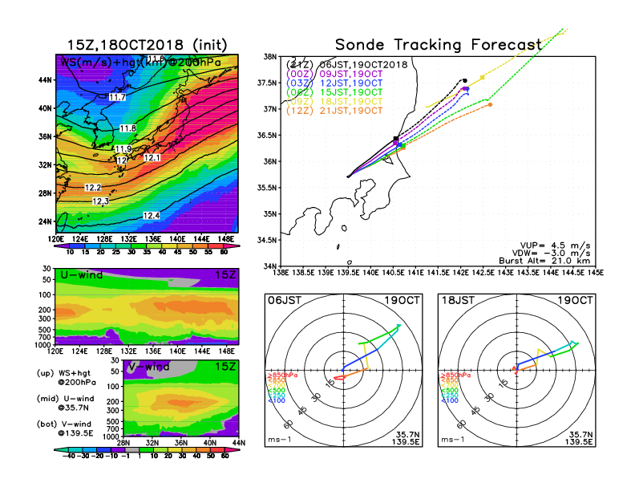The image size is (635, 491).
Task: Click the WS(m/s)+hgt(km)@200hPa map label
Action: [x=140, y=63]
